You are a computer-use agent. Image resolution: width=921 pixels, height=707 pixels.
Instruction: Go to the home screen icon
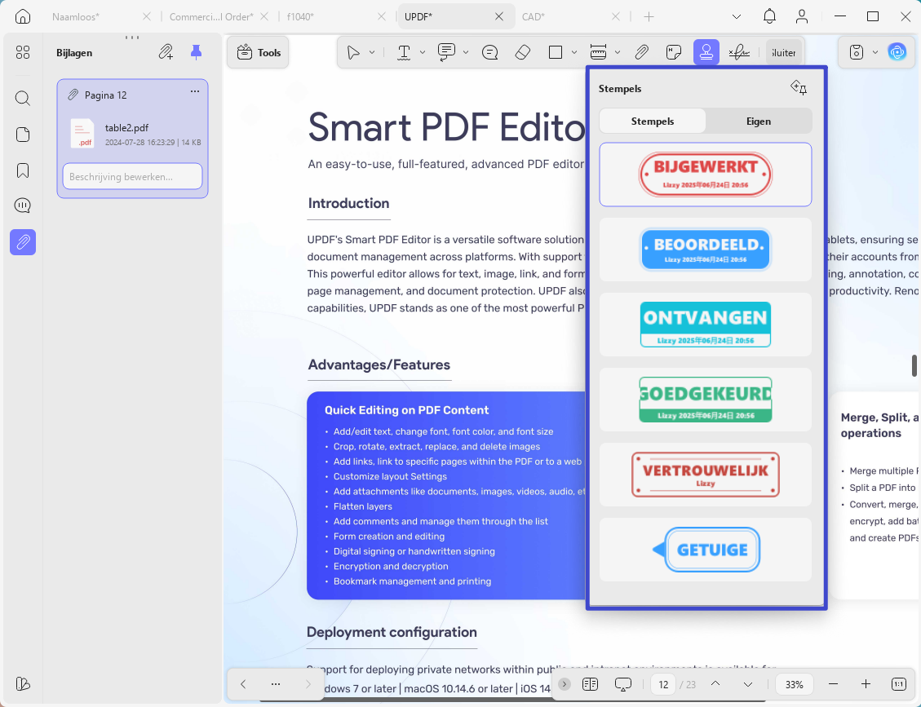click(x=23, y=16)
